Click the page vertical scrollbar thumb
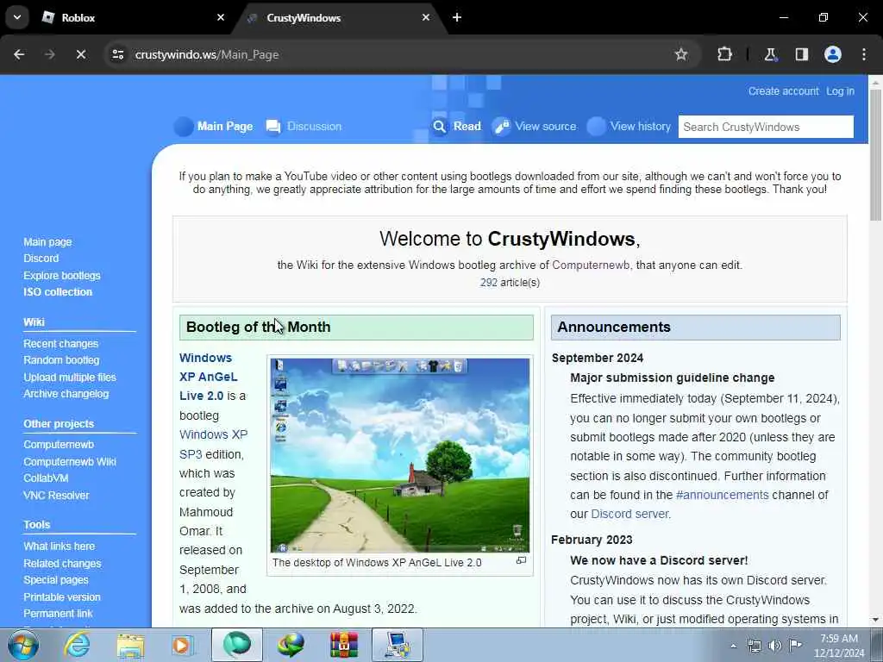Viewport: 883px width, 662px height. (875, 155)
